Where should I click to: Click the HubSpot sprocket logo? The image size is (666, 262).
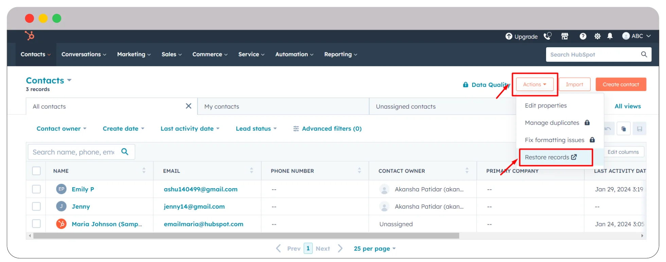point(30,36)
